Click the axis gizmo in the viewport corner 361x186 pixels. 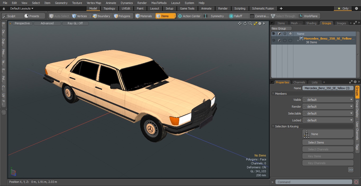tap(13, 171)
